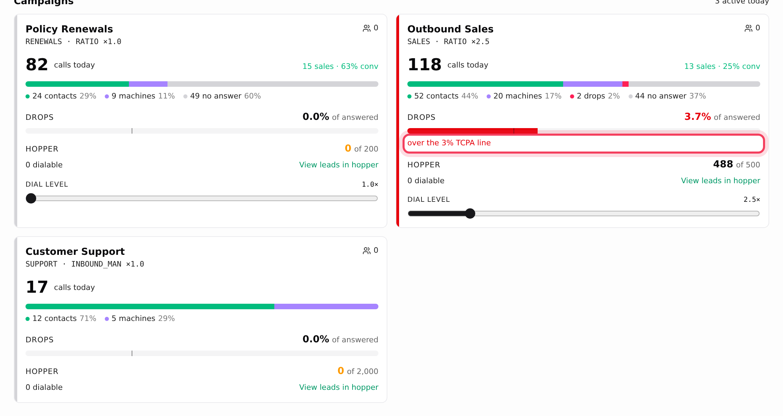Click the '488 of 500' hopper count
Viewport: 783px width, 416px height.
(x=736, y=165)
